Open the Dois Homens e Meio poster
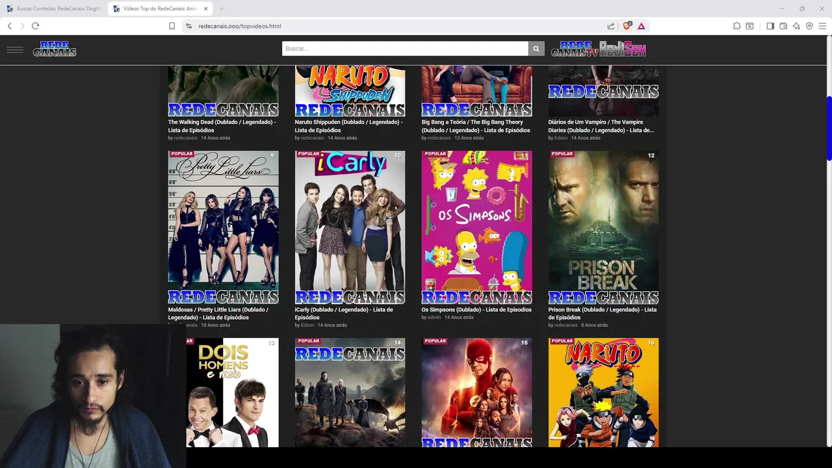Viewport: 832px width, 468px height. [232, 393]
